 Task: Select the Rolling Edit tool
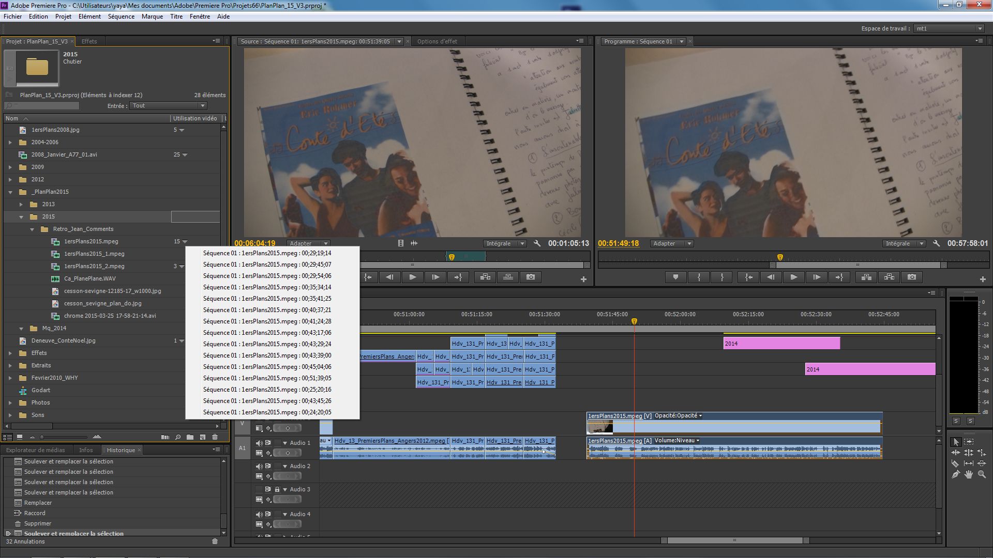(x=969, y=453)
